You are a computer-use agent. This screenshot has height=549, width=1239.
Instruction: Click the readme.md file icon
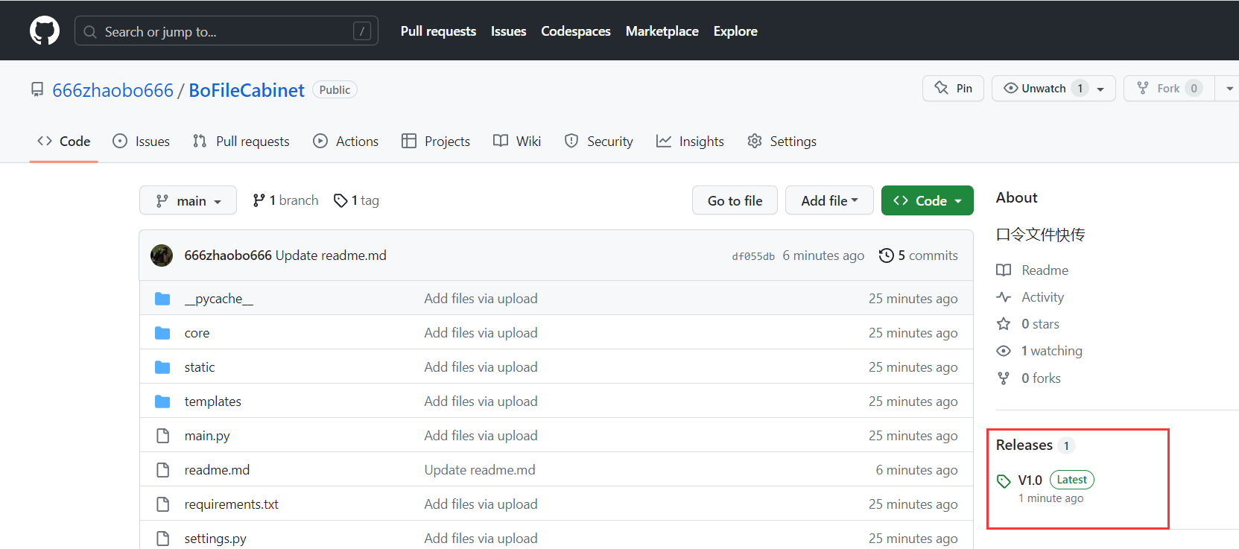(162, 470)
